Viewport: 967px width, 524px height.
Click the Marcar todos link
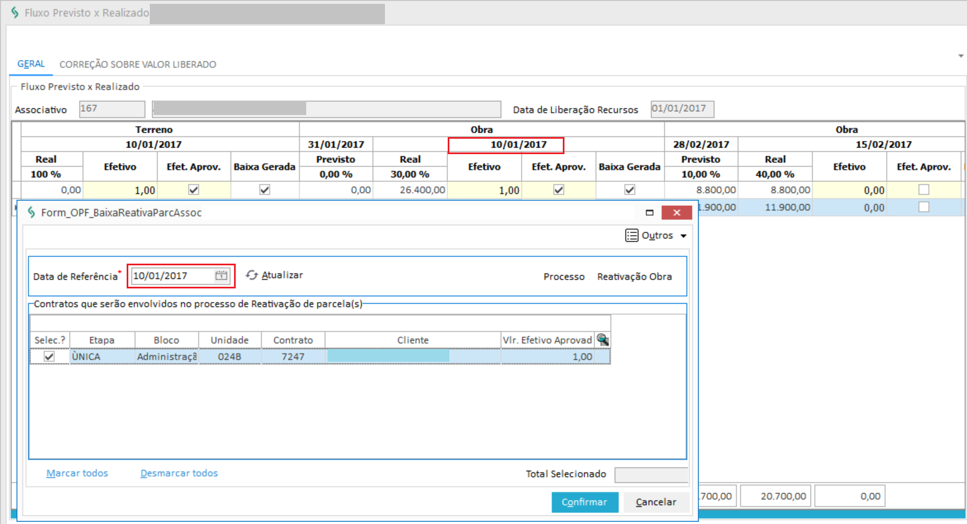click(77, 473)
